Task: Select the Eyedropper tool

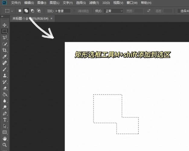Action: click(5, 56)
